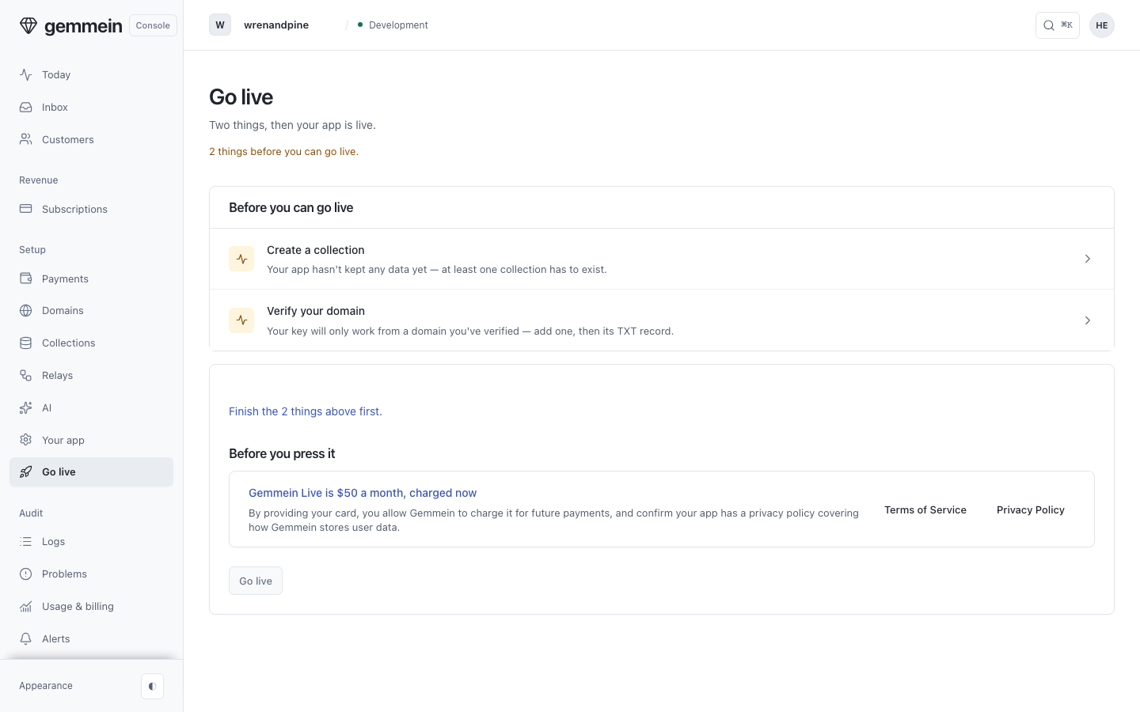Expand the Create a collection chevron
Image resolution: width=1140 pixels, height=712 pixels.
click(1088, 259)
